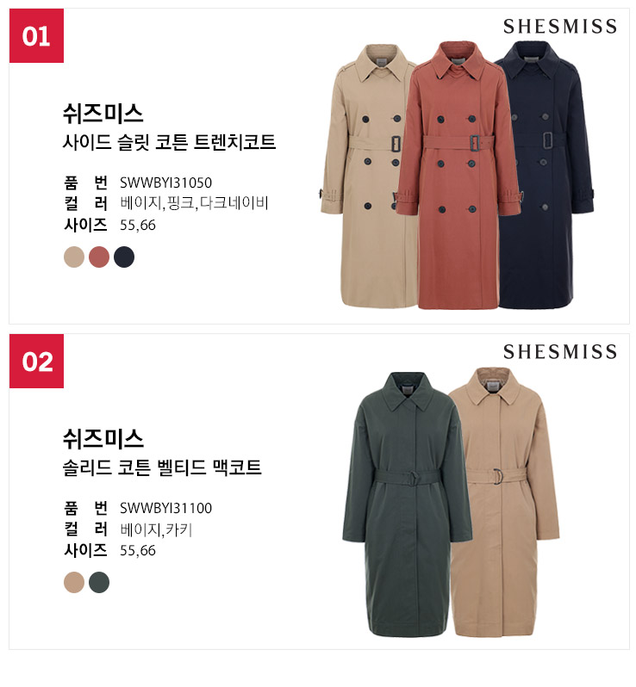The image size is (636, 687).
Task: Select khaki color swatch for mac coat
Action: coord(99,582)
